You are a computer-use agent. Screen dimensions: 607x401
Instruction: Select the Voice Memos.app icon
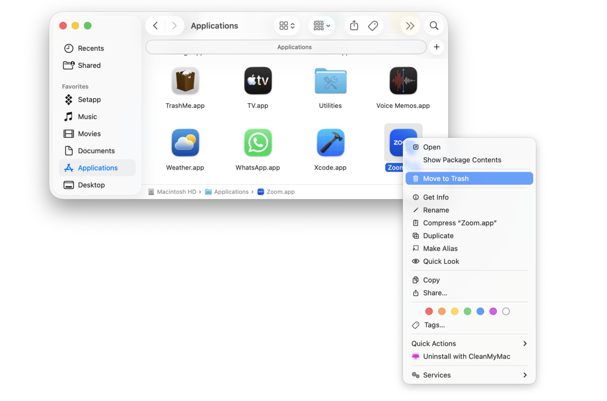tap(403, 81)
